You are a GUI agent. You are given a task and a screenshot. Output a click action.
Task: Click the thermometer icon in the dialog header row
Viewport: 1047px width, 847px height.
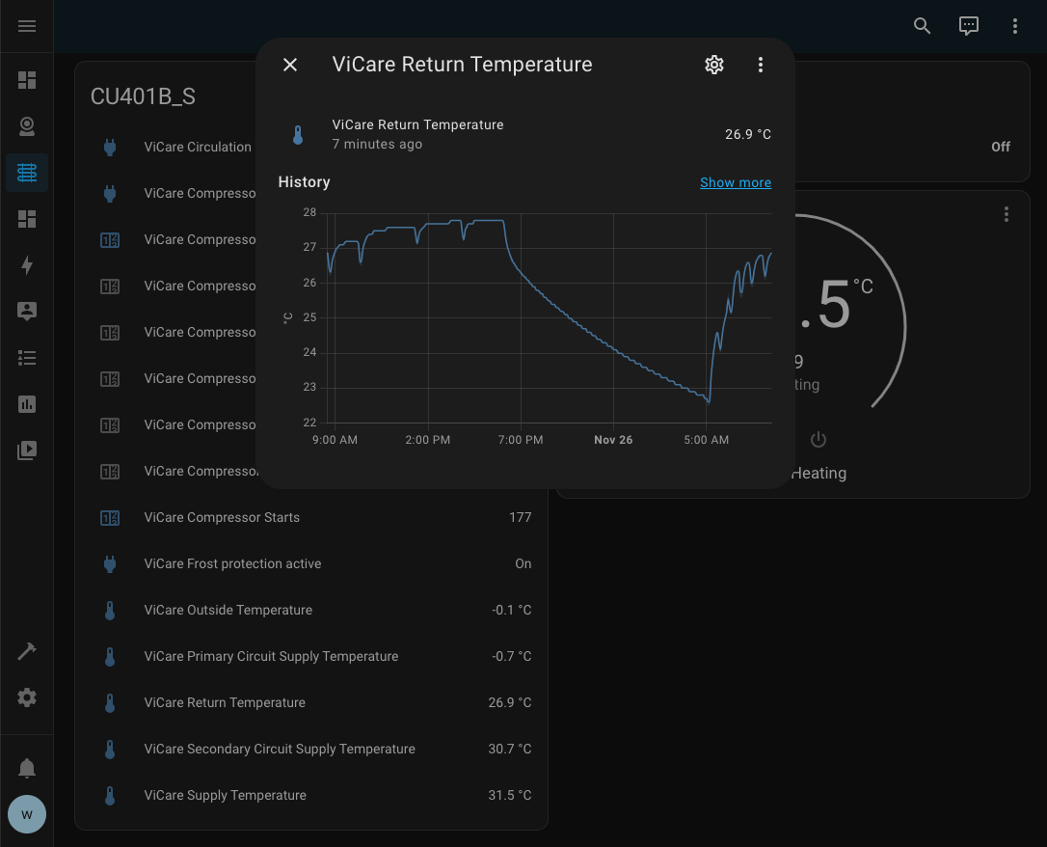(298, 135)
